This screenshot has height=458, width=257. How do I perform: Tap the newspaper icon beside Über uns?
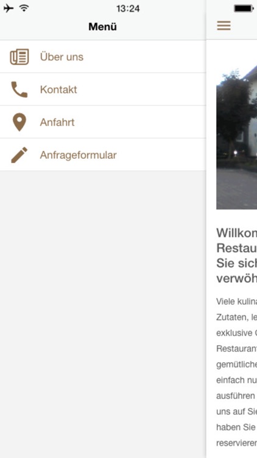click(19, 57)
